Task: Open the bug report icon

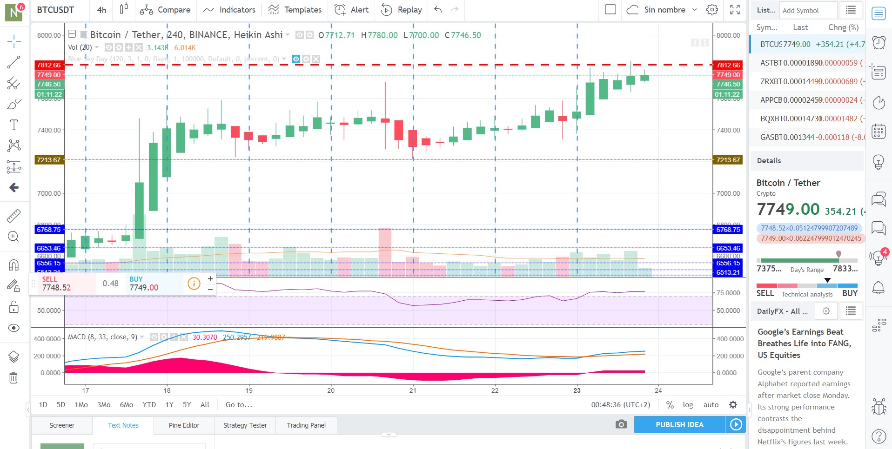Action: [x=879, y=407]
